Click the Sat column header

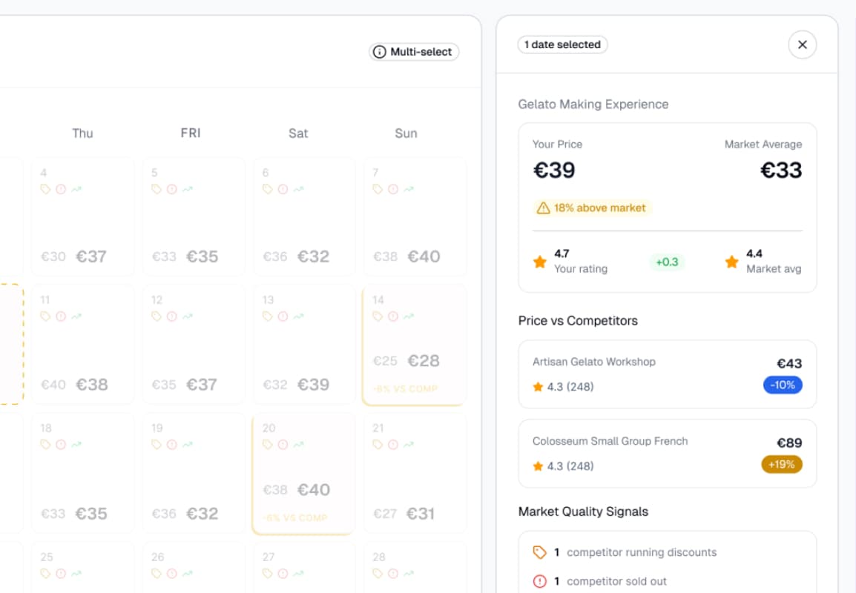pos(298,133)
